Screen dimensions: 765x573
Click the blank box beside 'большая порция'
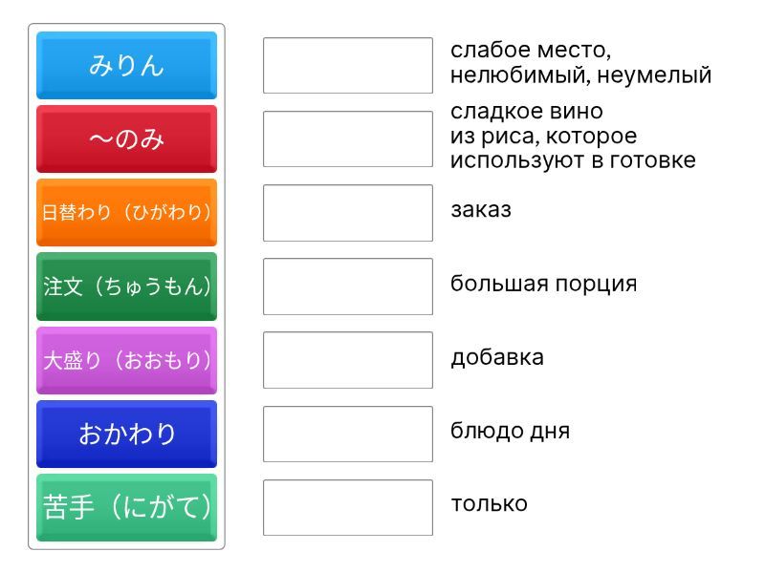coord(348,286)
